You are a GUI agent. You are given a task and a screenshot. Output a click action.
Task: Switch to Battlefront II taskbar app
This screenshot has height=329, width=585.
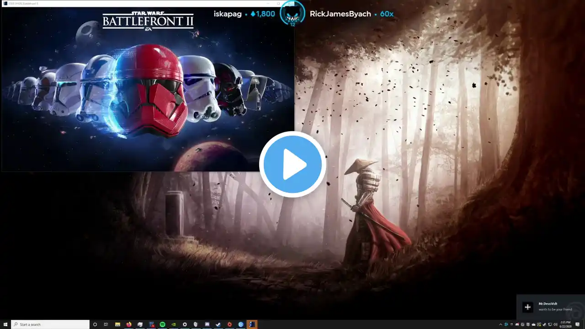click(252, 324)
